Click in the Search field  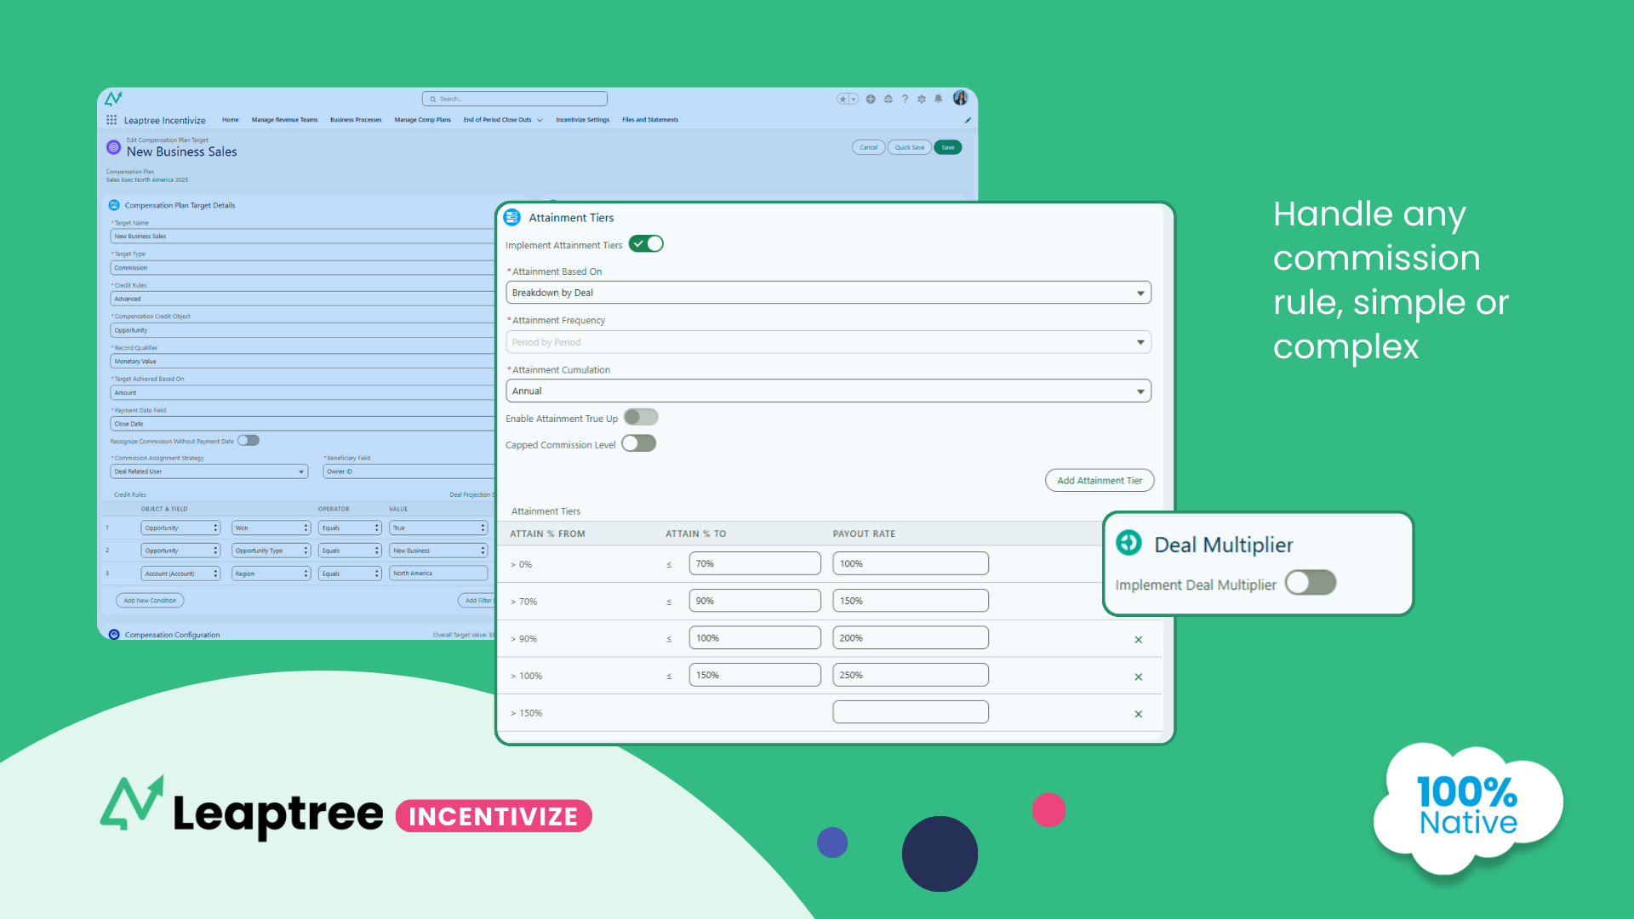tap(514, 98)
